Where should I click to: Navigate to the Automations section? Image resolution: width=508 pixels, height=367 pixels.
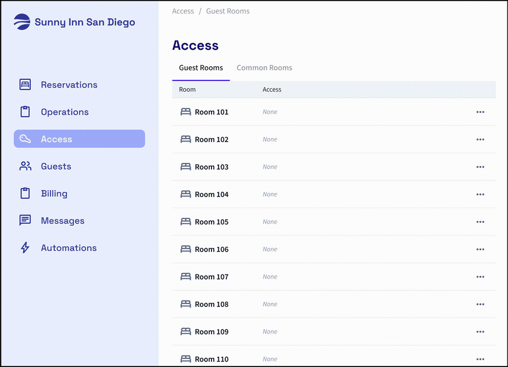tap(68, 248)
